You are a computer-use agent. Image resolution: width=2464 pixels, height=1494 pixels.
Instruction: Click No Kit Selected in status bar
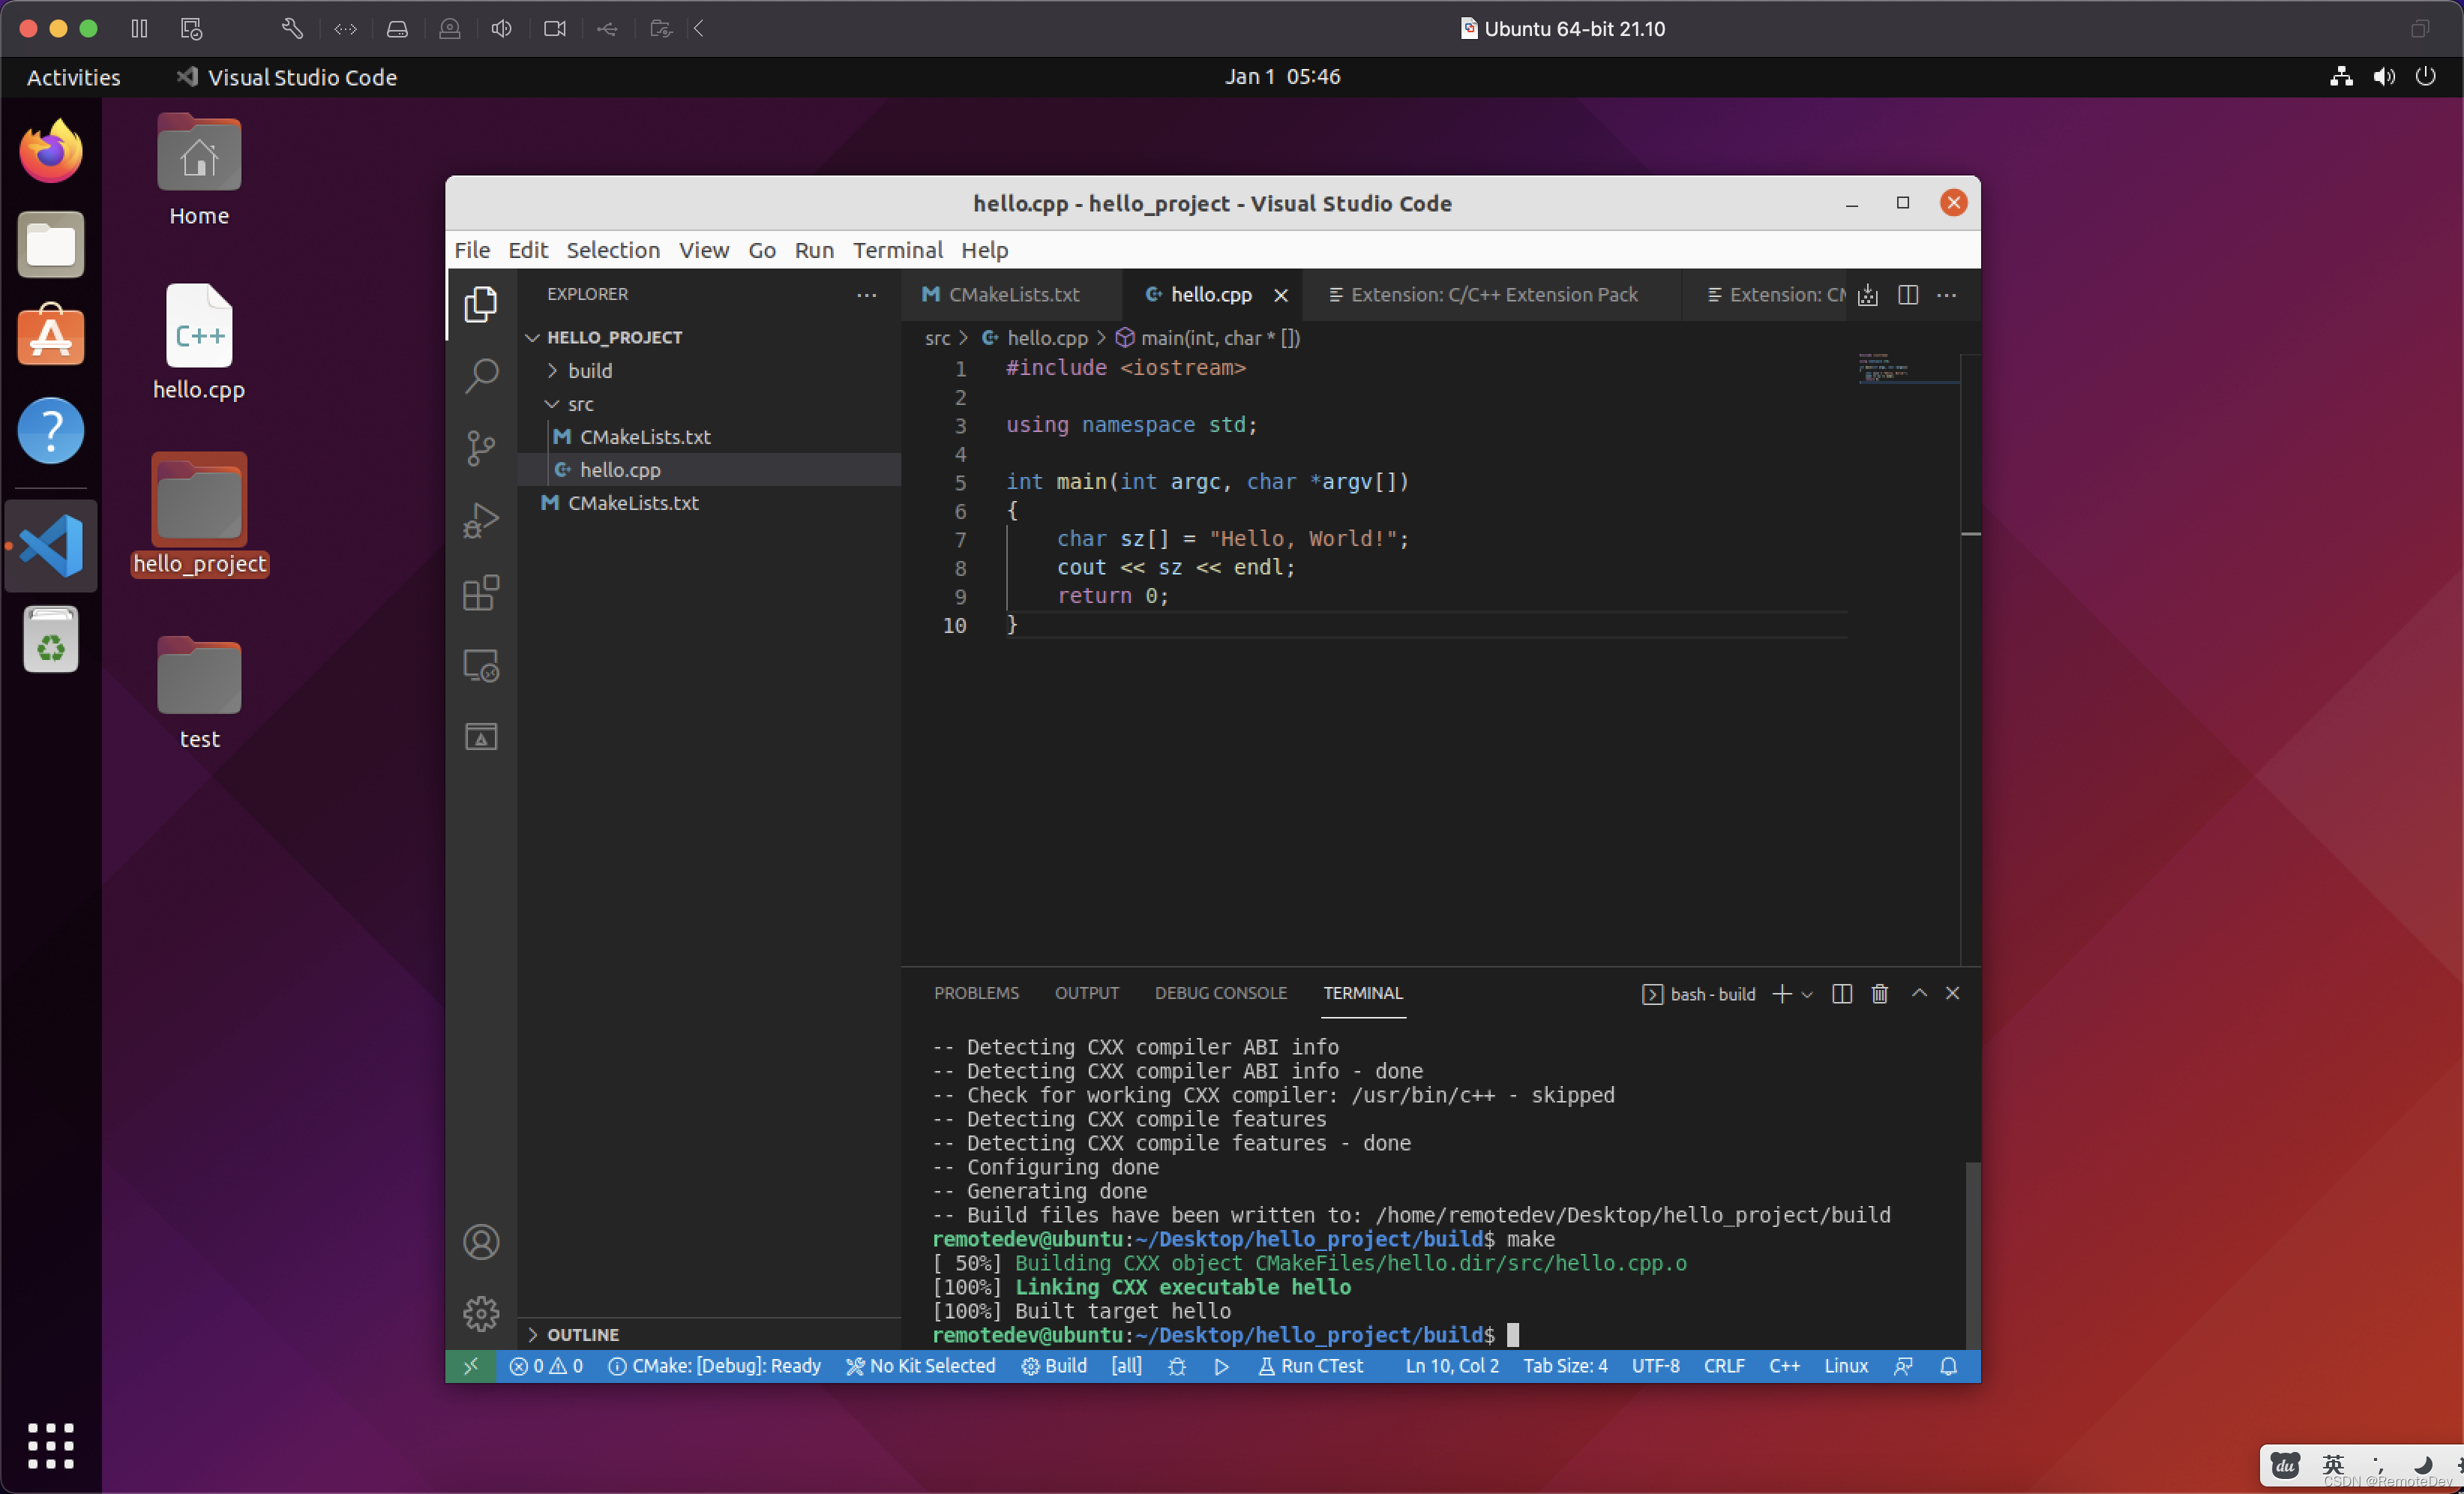point(920,1366)
